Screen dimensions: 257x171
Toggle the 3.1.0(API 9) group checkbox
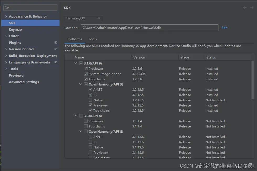click(x=81, y=63)
